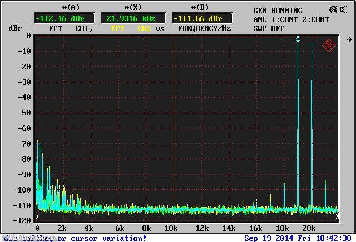Click the black FFT CH1 trace label
356x242 pixels.
click(x=71, y=28)
